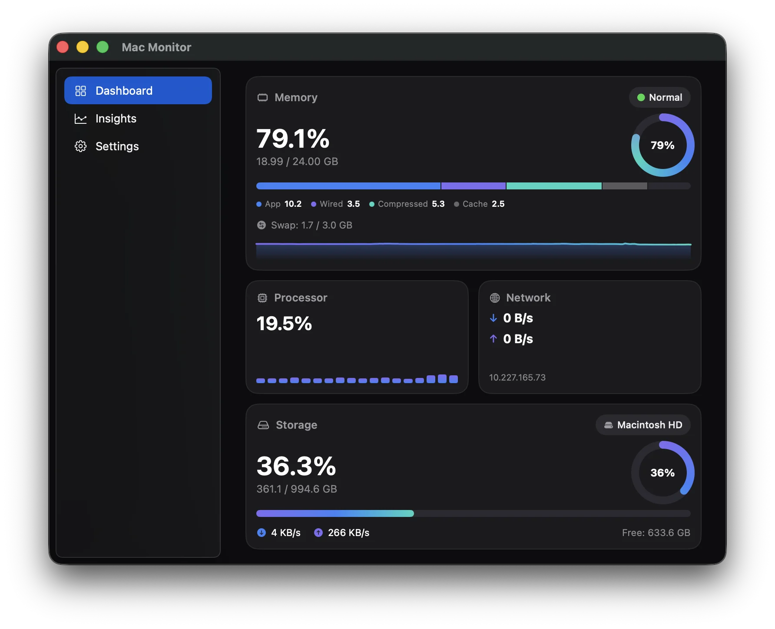Image resolution: width=775 pixels, height=629 pixels.
Task: Click the Insights chart icon
Action: pyautogui.click(x=81, y=119)
